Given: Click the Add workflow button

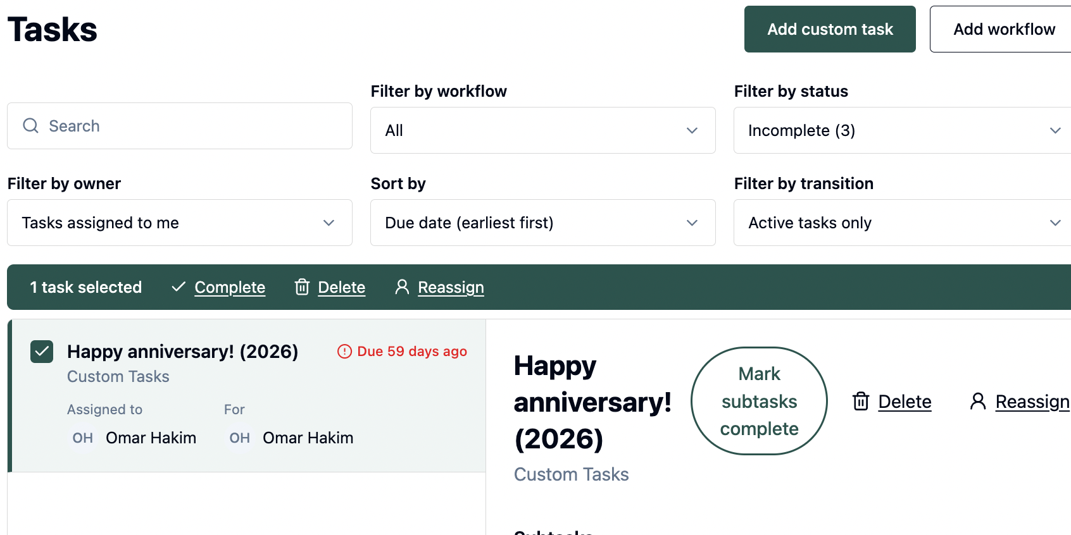Looking at the screenshot, I should 1004,29.
